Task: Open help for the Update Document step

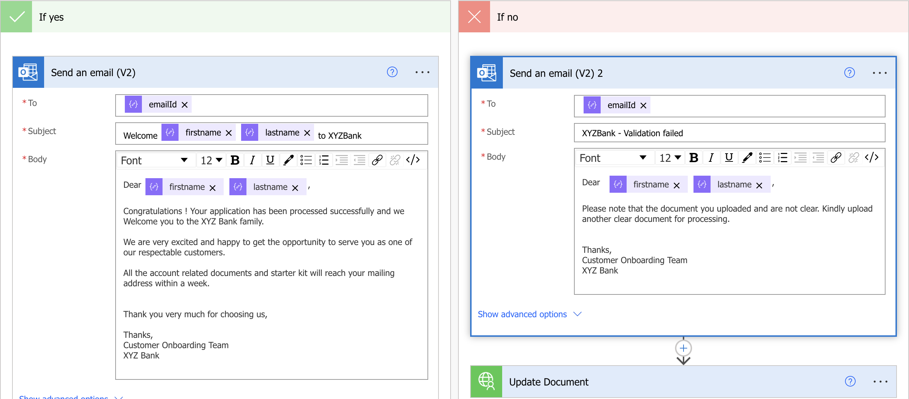Action: tap(850, 382)
